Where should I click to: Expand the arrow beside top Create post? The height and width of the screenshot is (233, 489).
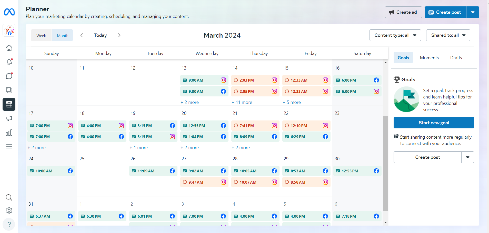tap(473, 12)
